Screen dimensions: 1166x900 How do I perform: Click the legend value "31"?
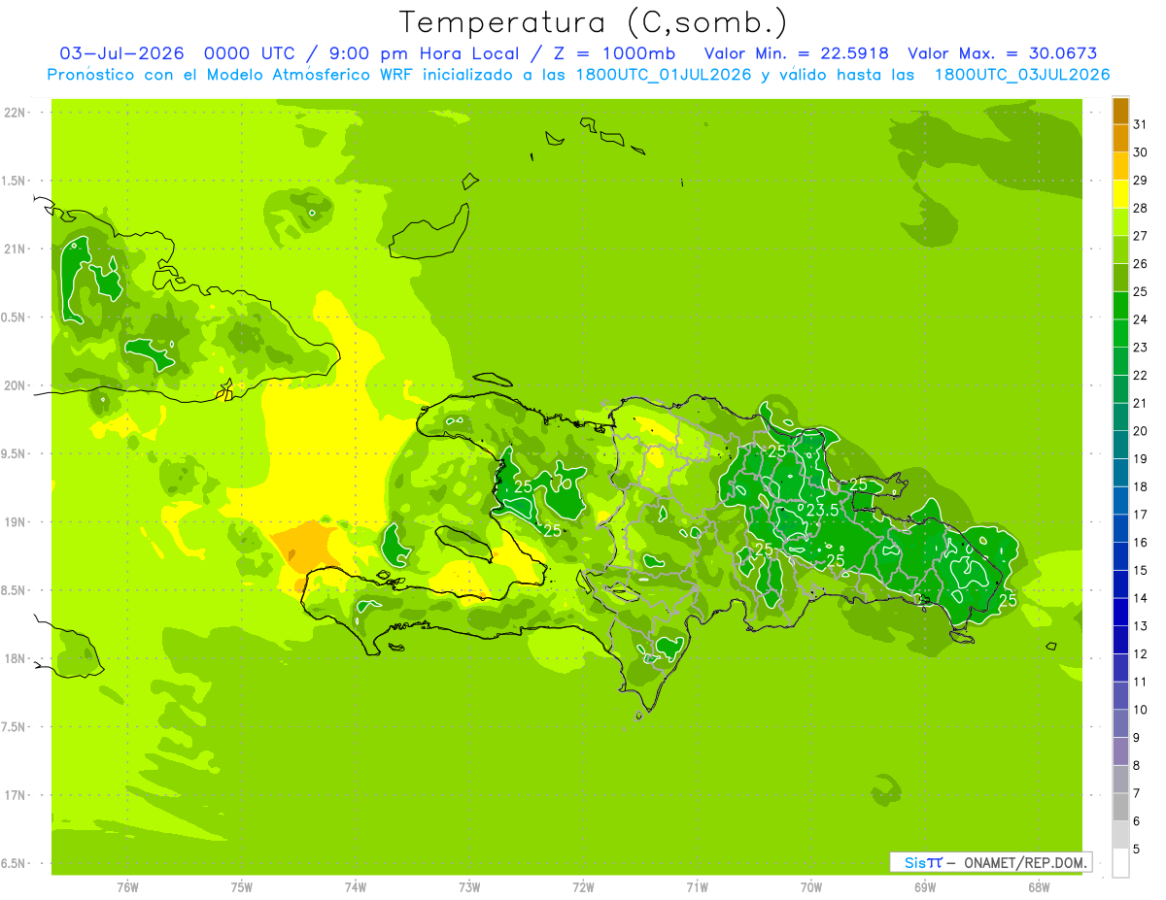click(x=1141, y=124)
